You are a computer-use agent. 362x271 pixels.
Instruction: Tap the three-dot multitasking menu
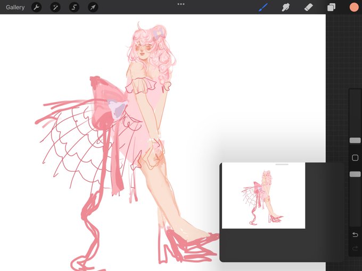click(181, 4)
